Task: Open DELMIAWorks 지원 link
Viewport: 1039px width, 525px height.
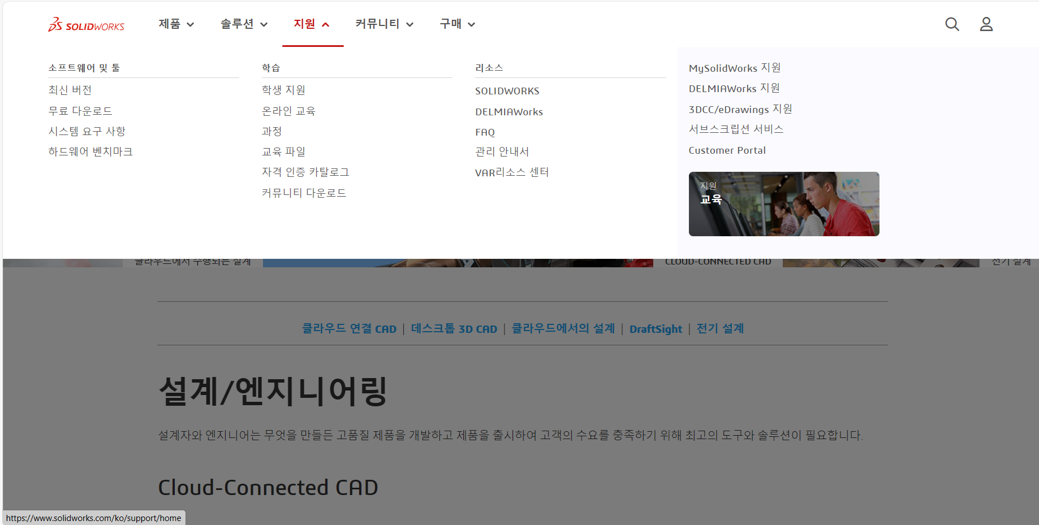Action: pos(734,88)
